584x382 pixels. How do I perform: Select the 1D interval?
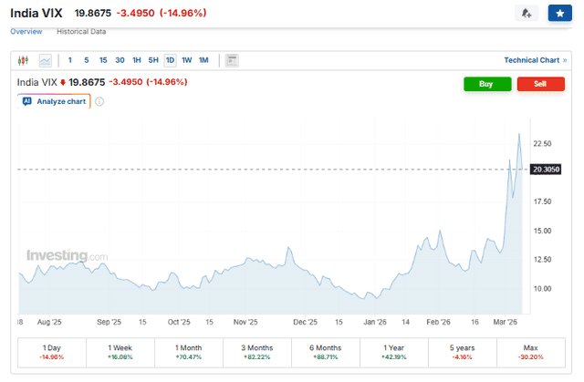click(x=171, y=60)
